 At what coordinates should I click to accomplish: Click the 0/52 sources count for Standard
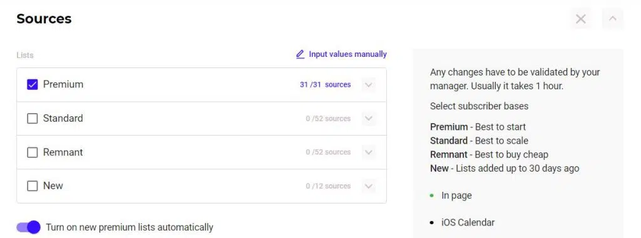(328, 119)
